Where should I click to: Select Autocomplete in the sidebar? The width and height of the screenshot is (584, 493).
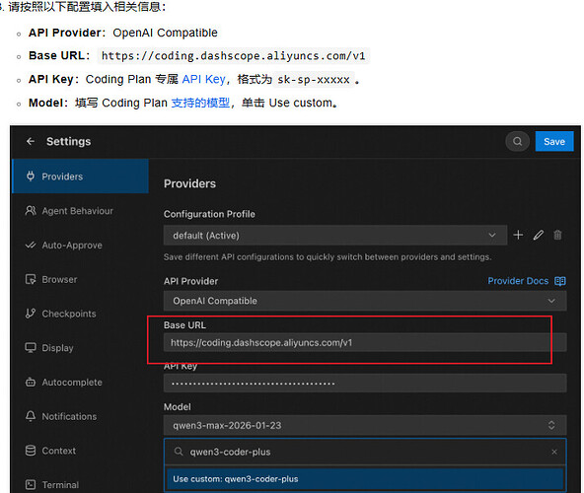[80, 382]
